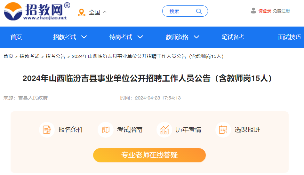Click the gray user avatar icon
This screenshot has width=304, height=175.
point(253,11)
